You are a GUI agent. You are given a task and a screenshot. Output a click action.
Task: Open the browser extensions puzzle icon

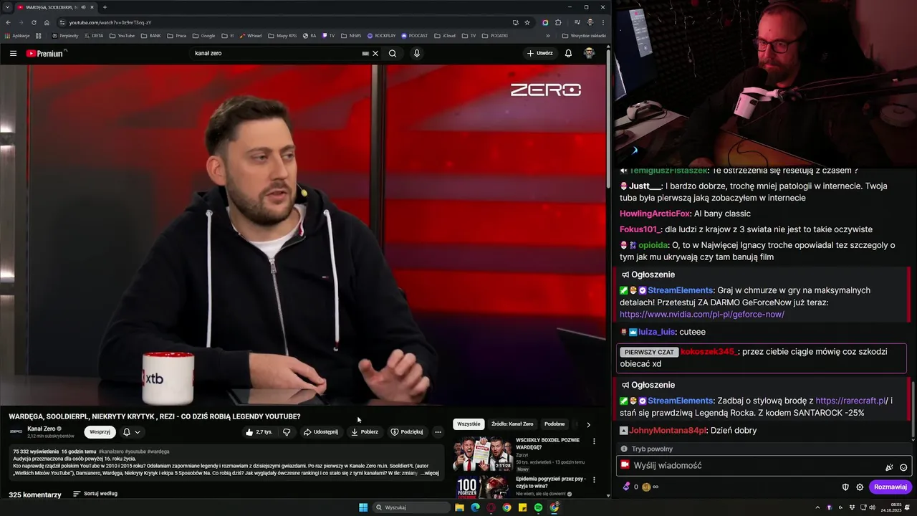[558, 22]
